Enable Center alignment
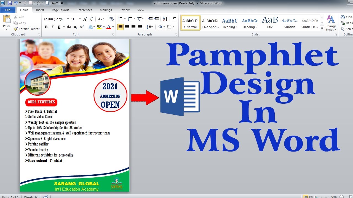Screen dimensions: 353x198 click(127, 27)
